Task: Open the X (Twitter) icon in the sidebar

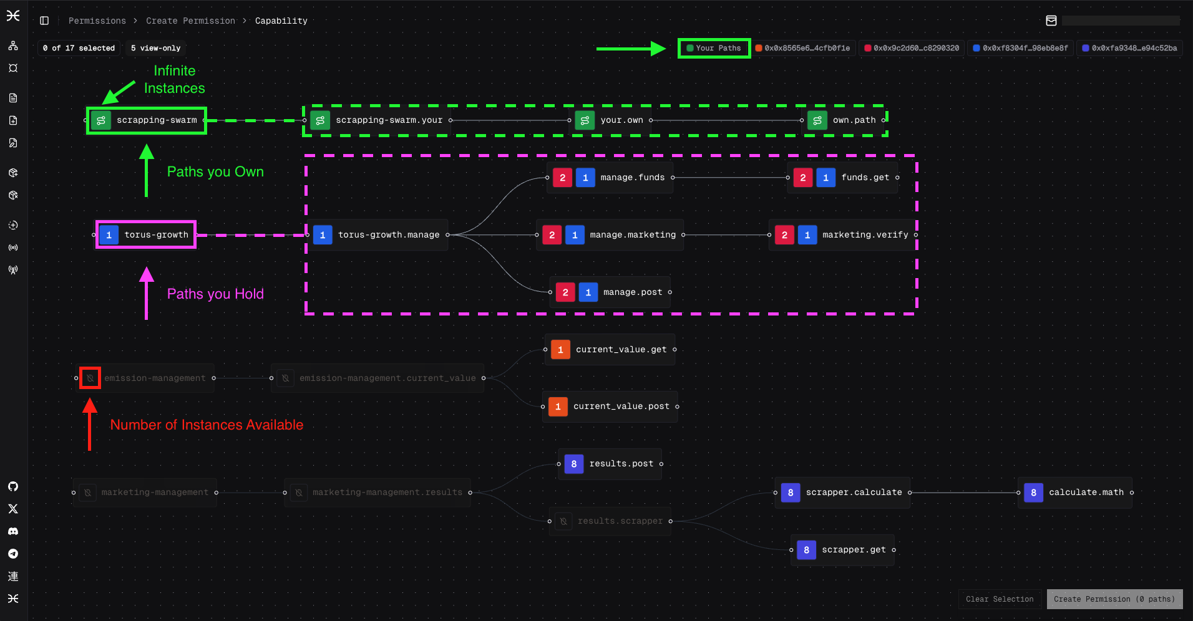Action: point(12,509)
